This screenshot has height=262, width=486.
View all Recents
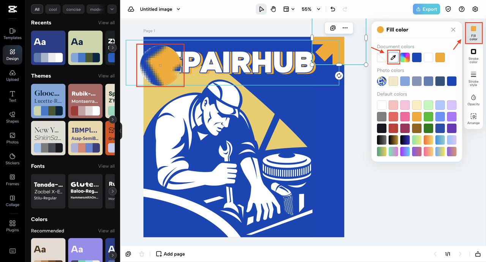coord(106,23)
